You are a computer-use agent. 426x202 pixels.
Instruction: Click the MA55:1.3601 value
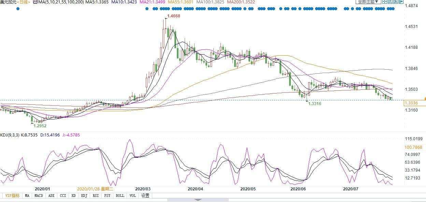[181, 2]
